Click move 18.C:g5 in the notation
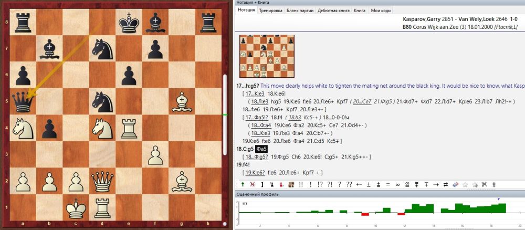Image resolution: width=525 pixels, height=230 pixels. (246, 149)
